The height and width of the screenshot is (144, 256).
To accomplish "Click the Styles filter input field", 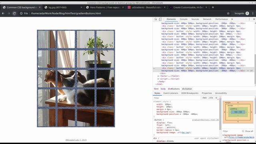I will click(177, 98).
